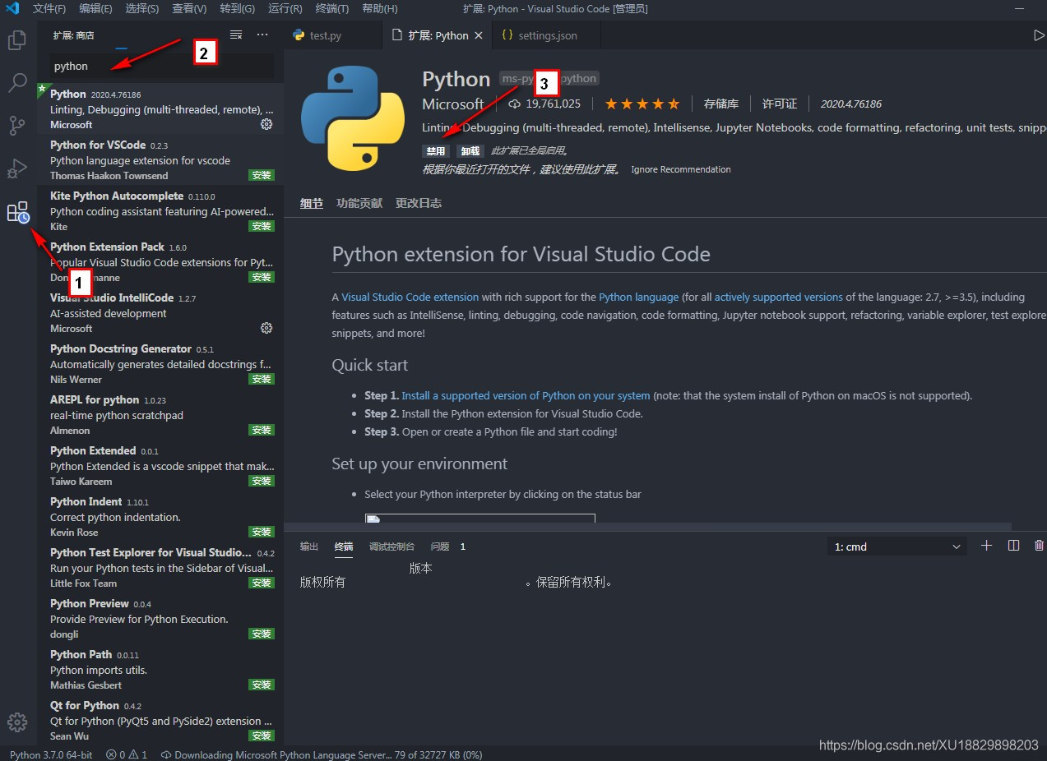Select the 更改日志 changelog tab
This screenshot has width=1047, height=761.
(x=419, y=203)
